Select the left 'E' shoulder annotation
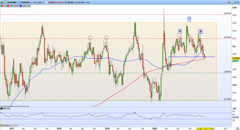The height and width of the screenshot is (130, 240). point(180,31)
